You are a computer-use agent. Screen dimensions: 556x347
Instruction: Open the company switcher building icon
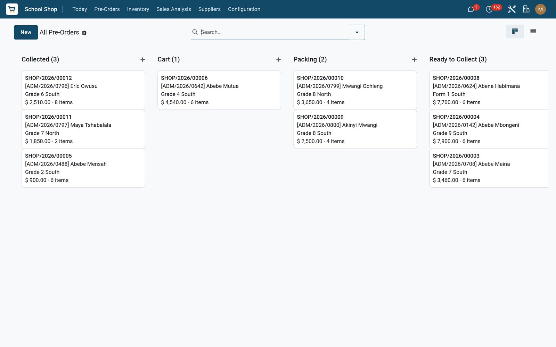click(x=526, y=9)
